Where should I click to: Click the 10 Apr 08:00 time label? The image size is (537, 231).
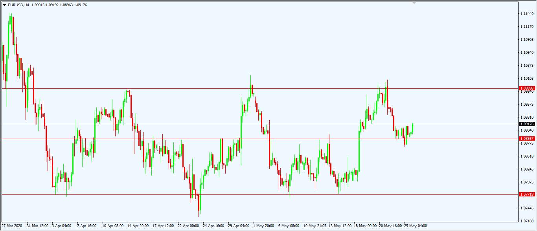point(113,226)
